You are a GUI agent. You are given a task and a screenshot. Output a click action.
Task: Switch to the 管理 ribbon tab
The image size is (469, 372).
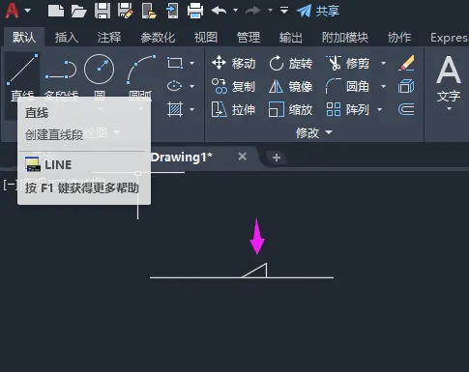(x=249, y=38)
